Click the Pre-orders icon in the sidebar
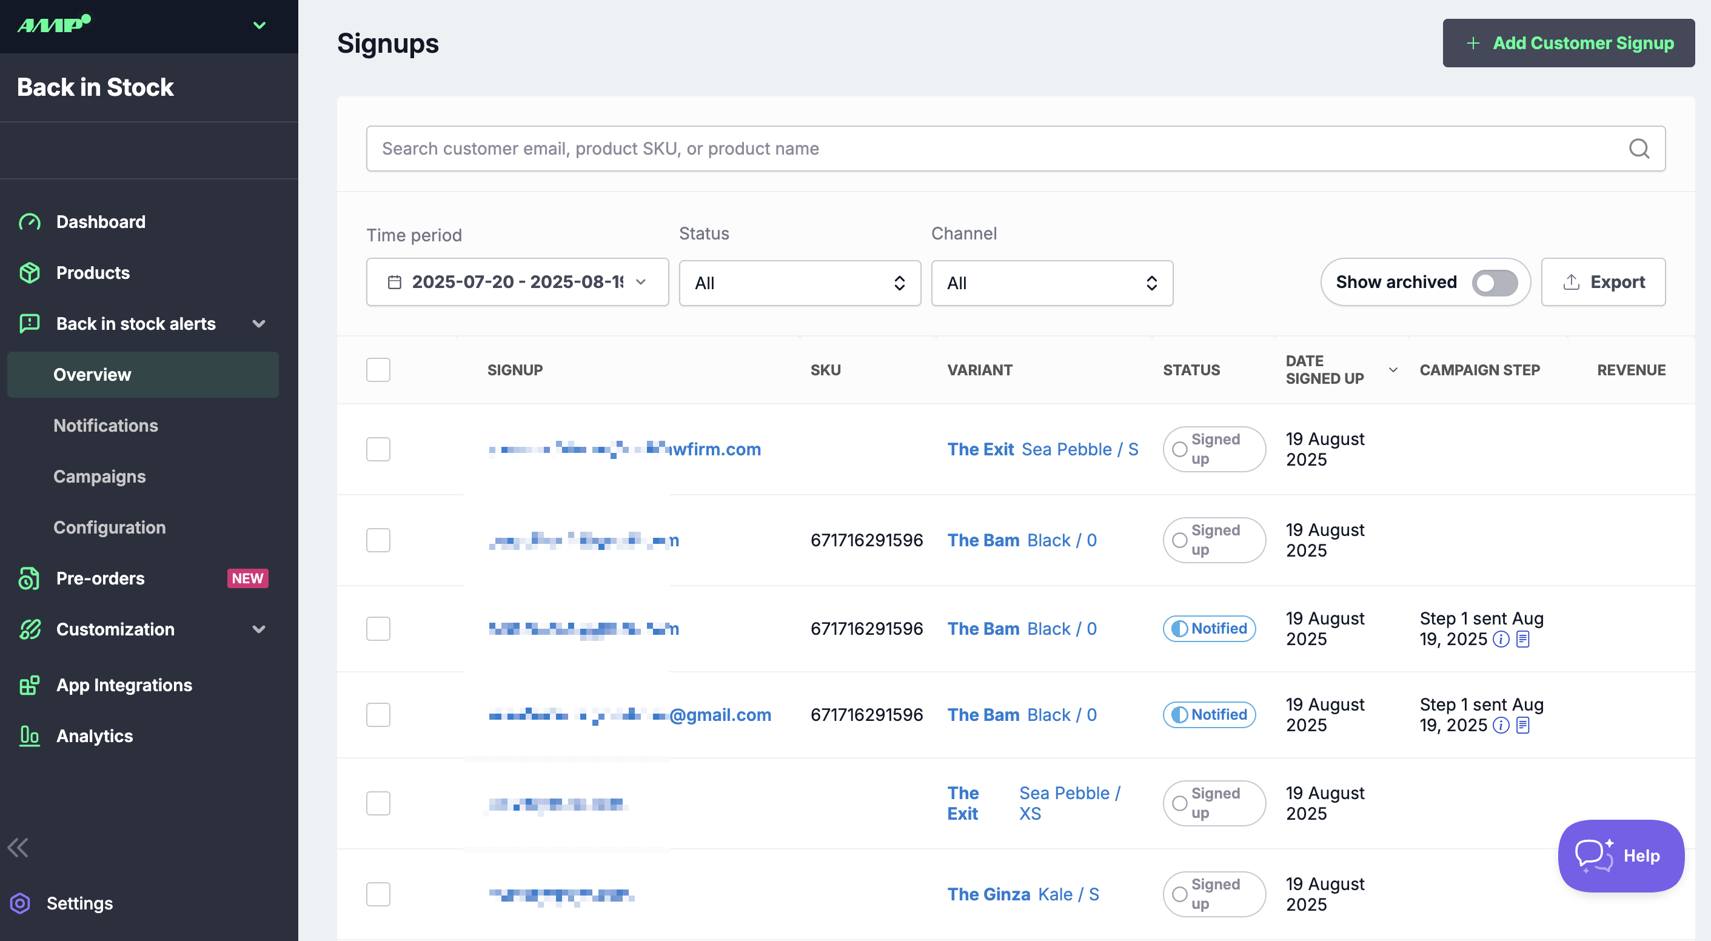Image resolution: width=1711 pixels, height=941 pixels. coord(29,578)
